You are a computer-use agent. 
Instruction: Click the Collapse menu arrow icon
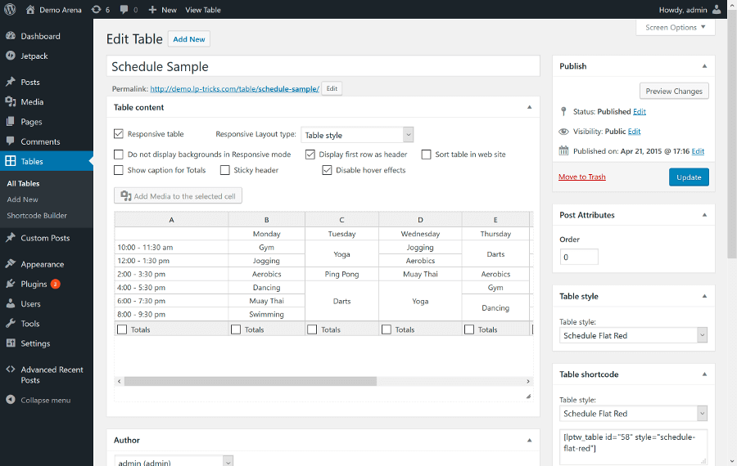coord(11,401)
